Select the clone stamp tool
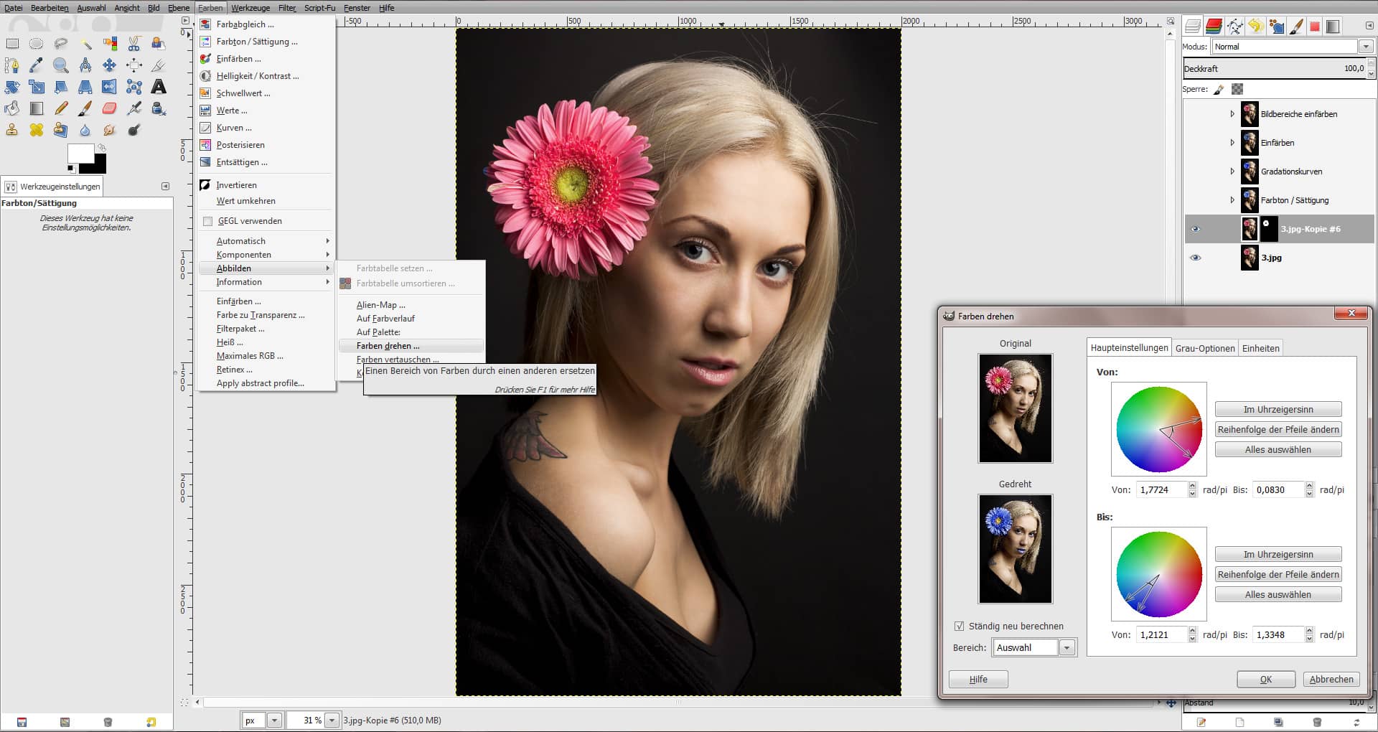 coord(11,130)
